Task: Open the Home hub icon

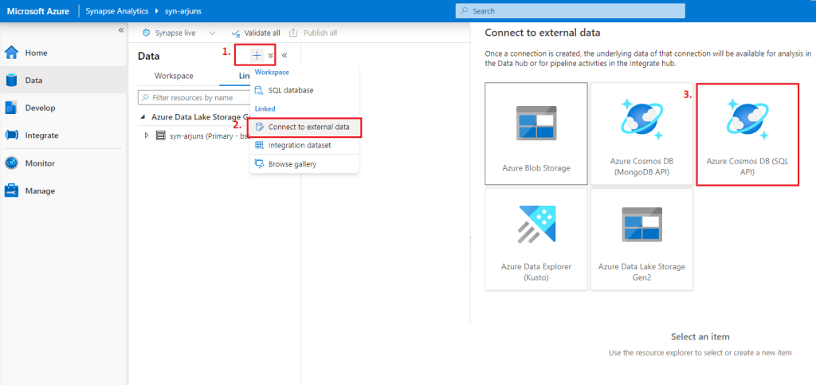Action: 12,53
